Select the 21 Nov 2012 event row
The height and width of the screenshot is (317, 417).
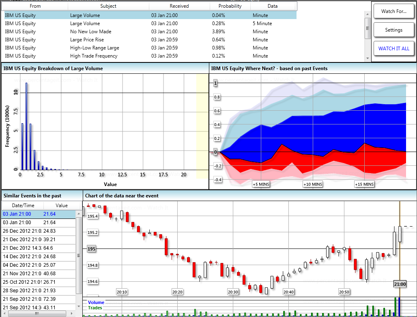(x=39, y=273)
